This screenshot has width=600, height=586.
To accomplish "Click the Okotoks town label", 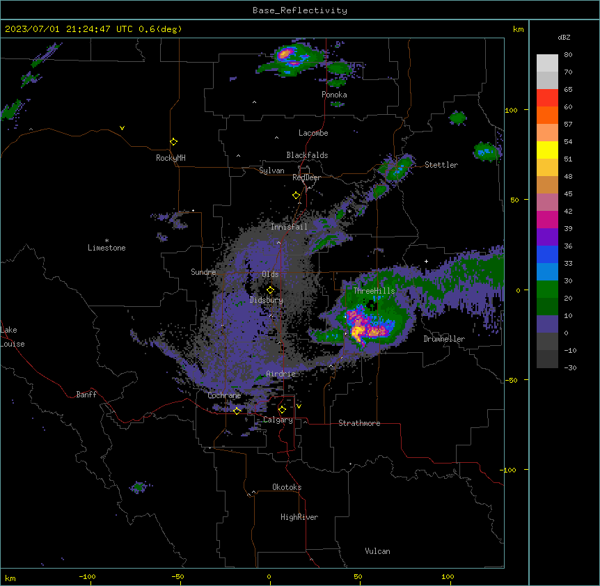I will coord(287,487).
